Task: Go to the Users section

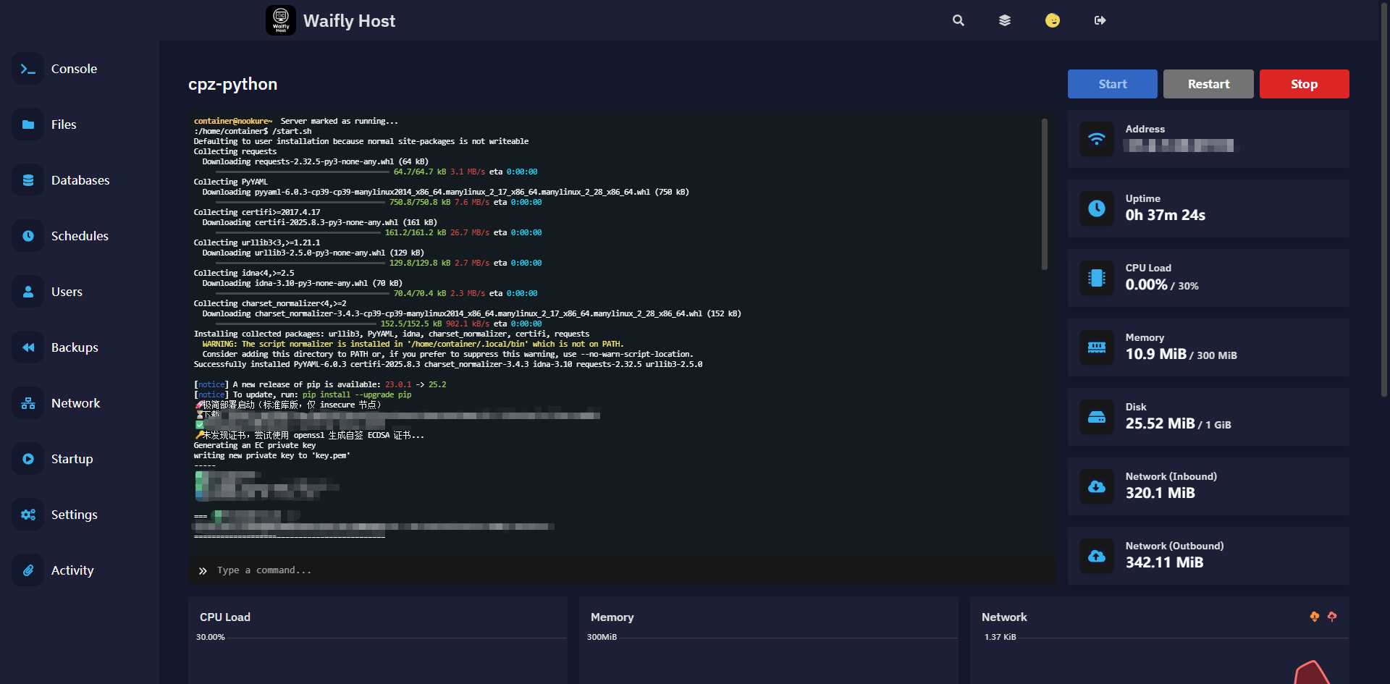Action: point(67,292)
